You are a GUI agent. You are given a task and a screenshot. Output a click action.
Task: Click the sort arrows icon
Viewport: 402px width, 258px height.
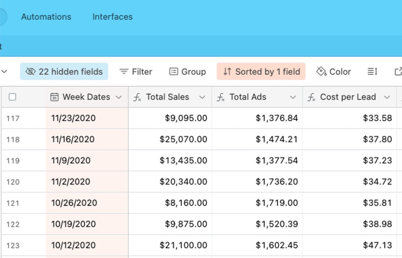point(227,72)
